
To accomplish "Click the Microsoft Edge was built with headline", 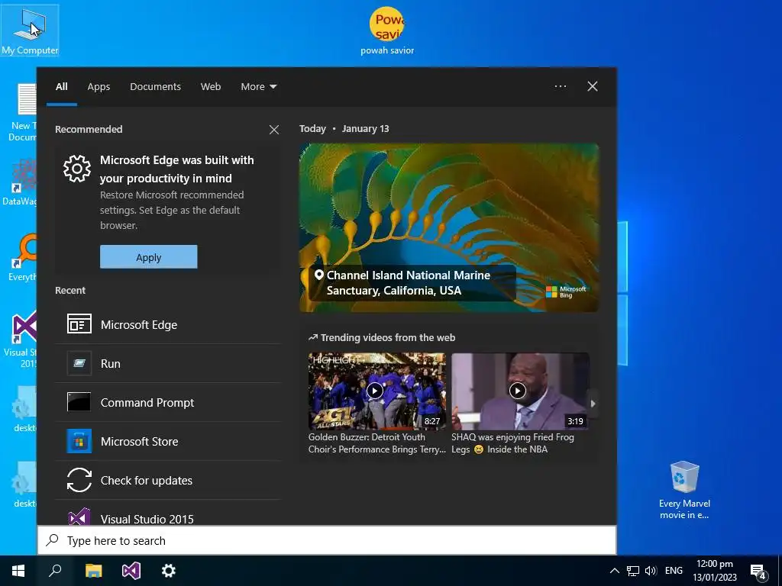I will (176, 169).
